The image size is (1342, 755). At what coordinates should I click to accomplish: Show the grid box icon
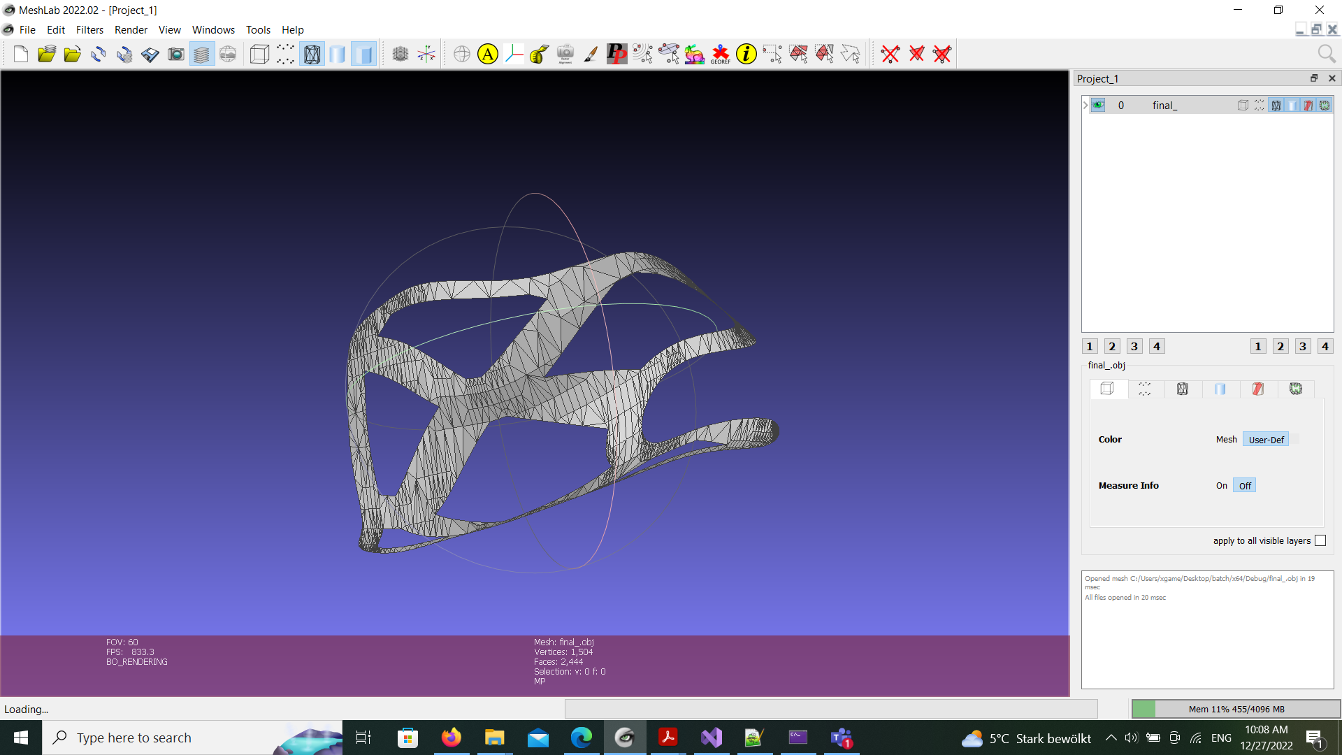(x=401, y=54)
